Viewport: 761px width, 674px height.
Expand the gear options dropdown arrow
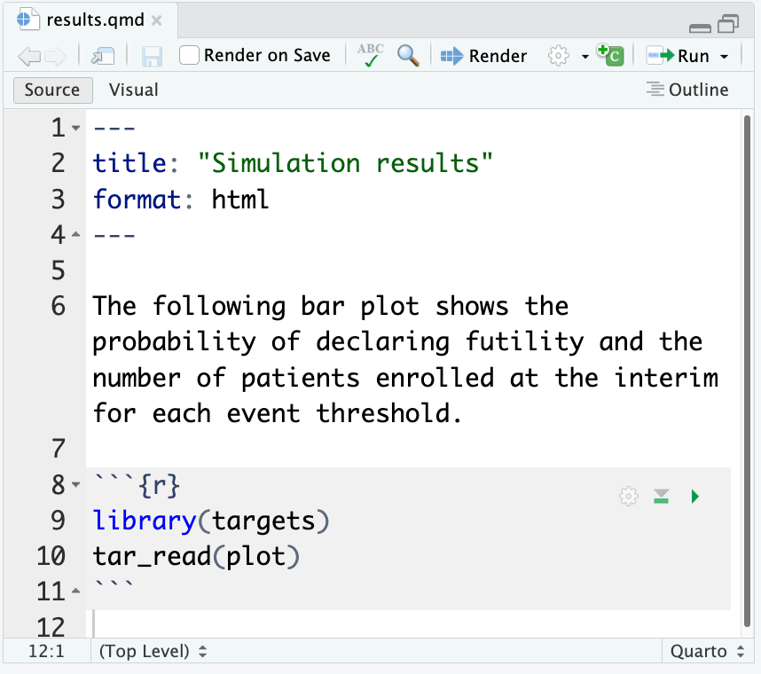tap(584, 57)
